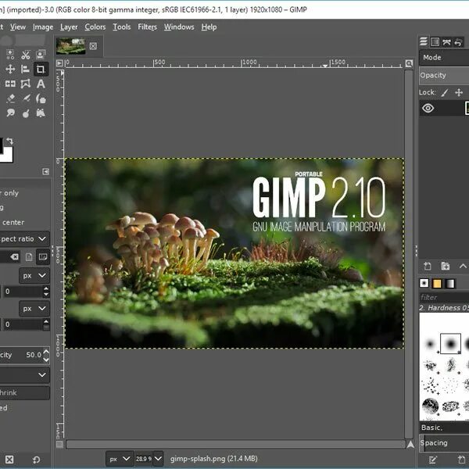Click the brush filter field

(x=444, y=297)
